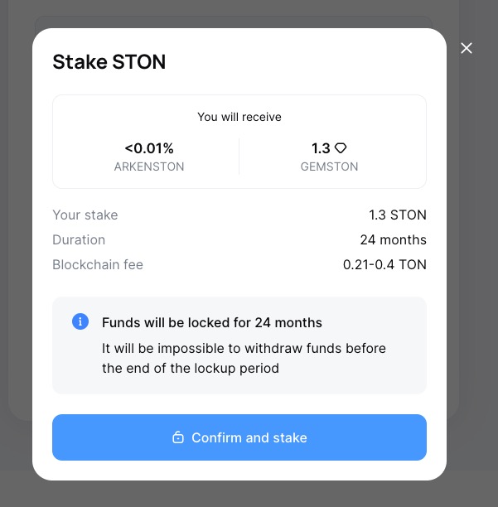
Task: Click the ARKENSTON label
Action: point(149,167)
